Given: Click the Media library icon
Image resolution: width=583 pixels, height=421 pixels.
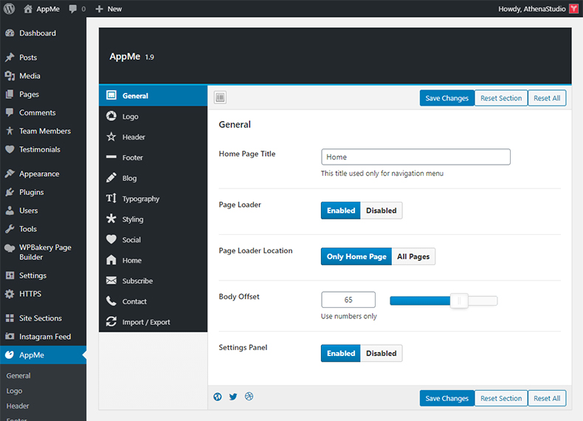Looking at the screenshot, I should tap(10, 76).
